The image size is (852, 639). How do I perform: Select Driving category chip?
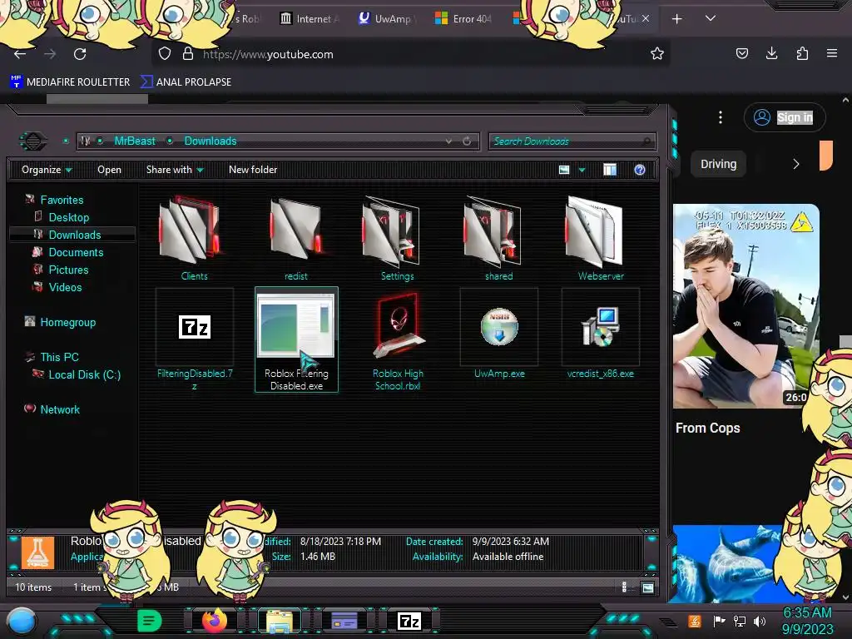(718, 164)
